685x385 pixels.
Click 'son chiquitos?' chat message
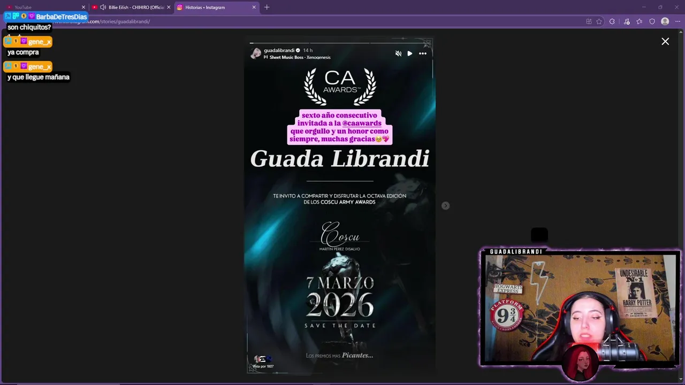29,27
